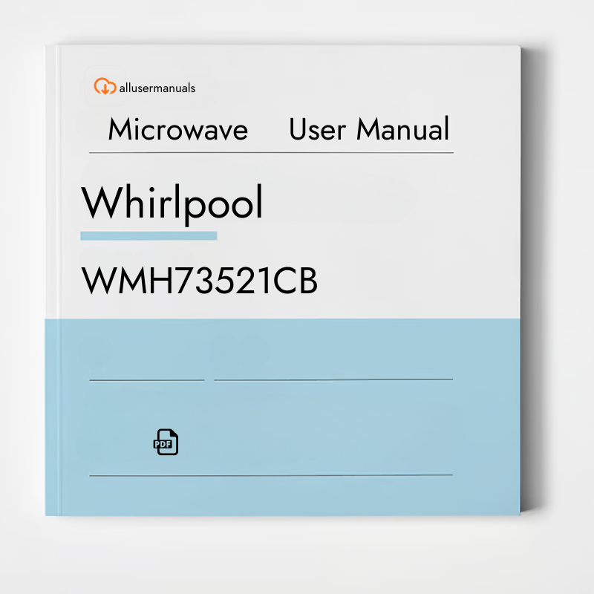Click the WMH73521CB model number
This screenshot has height=594, width=594.
(199, 281)
